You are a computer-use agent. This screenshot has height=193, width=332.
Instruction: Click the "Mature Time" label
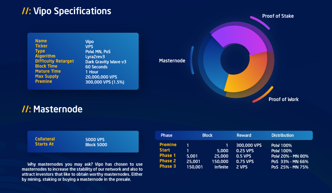48,71
